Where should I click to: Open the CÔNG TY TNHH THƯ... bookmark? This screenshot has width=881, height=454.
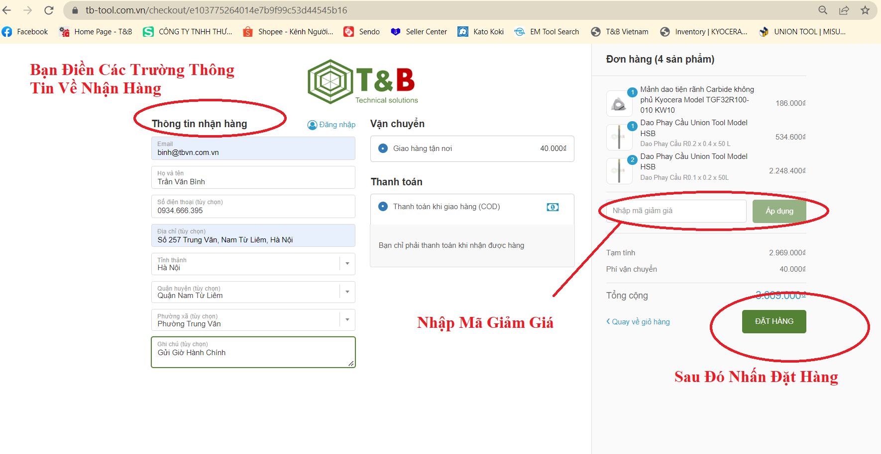pos(188,32)
